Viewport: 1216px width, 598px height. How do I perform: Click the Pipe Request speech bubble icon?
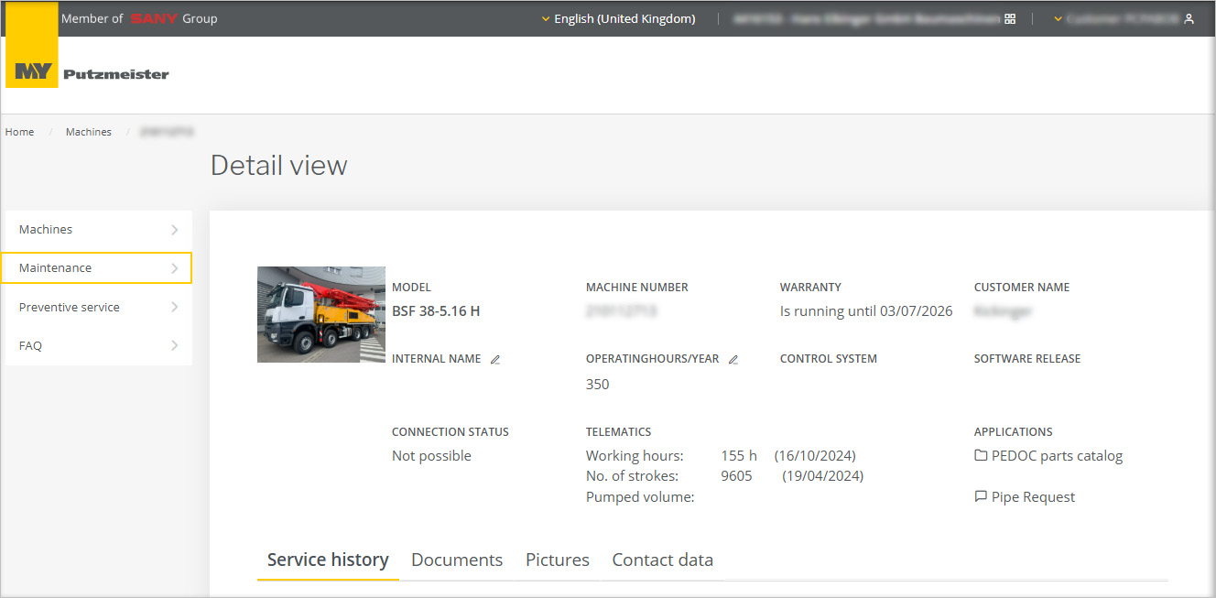click(x=981, y=497)
